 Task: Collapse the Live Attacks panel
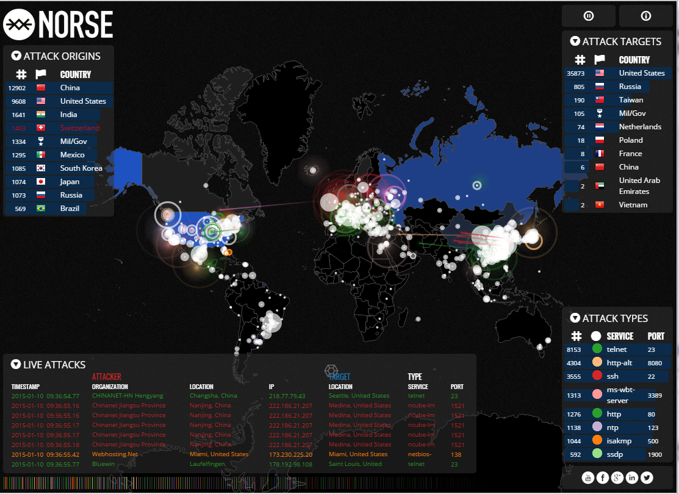(x=16, y=365)
